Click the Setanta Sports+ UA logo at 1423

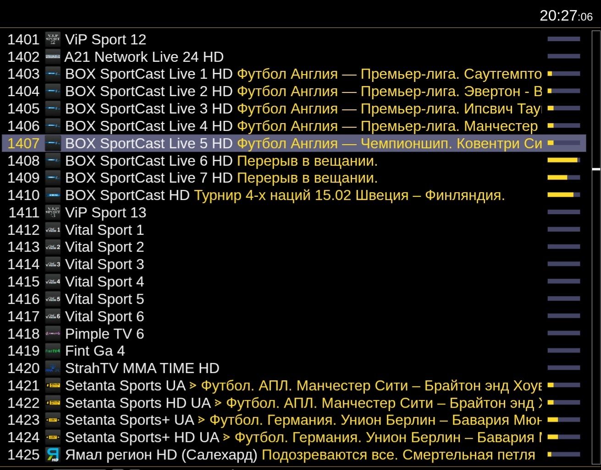pos(53,420)
